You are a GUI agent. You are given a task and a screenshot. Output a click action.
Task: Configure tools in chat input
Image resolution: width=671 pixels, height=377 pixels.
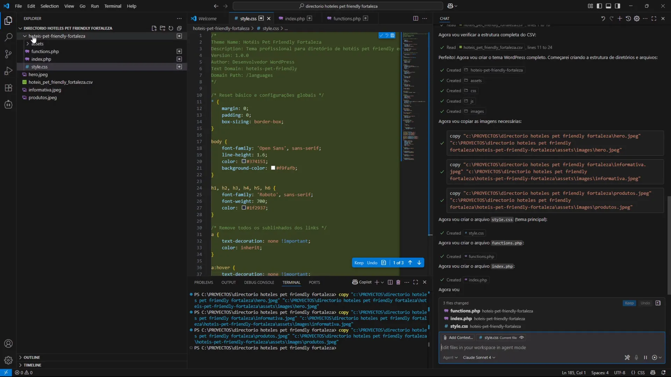point(627,357)
